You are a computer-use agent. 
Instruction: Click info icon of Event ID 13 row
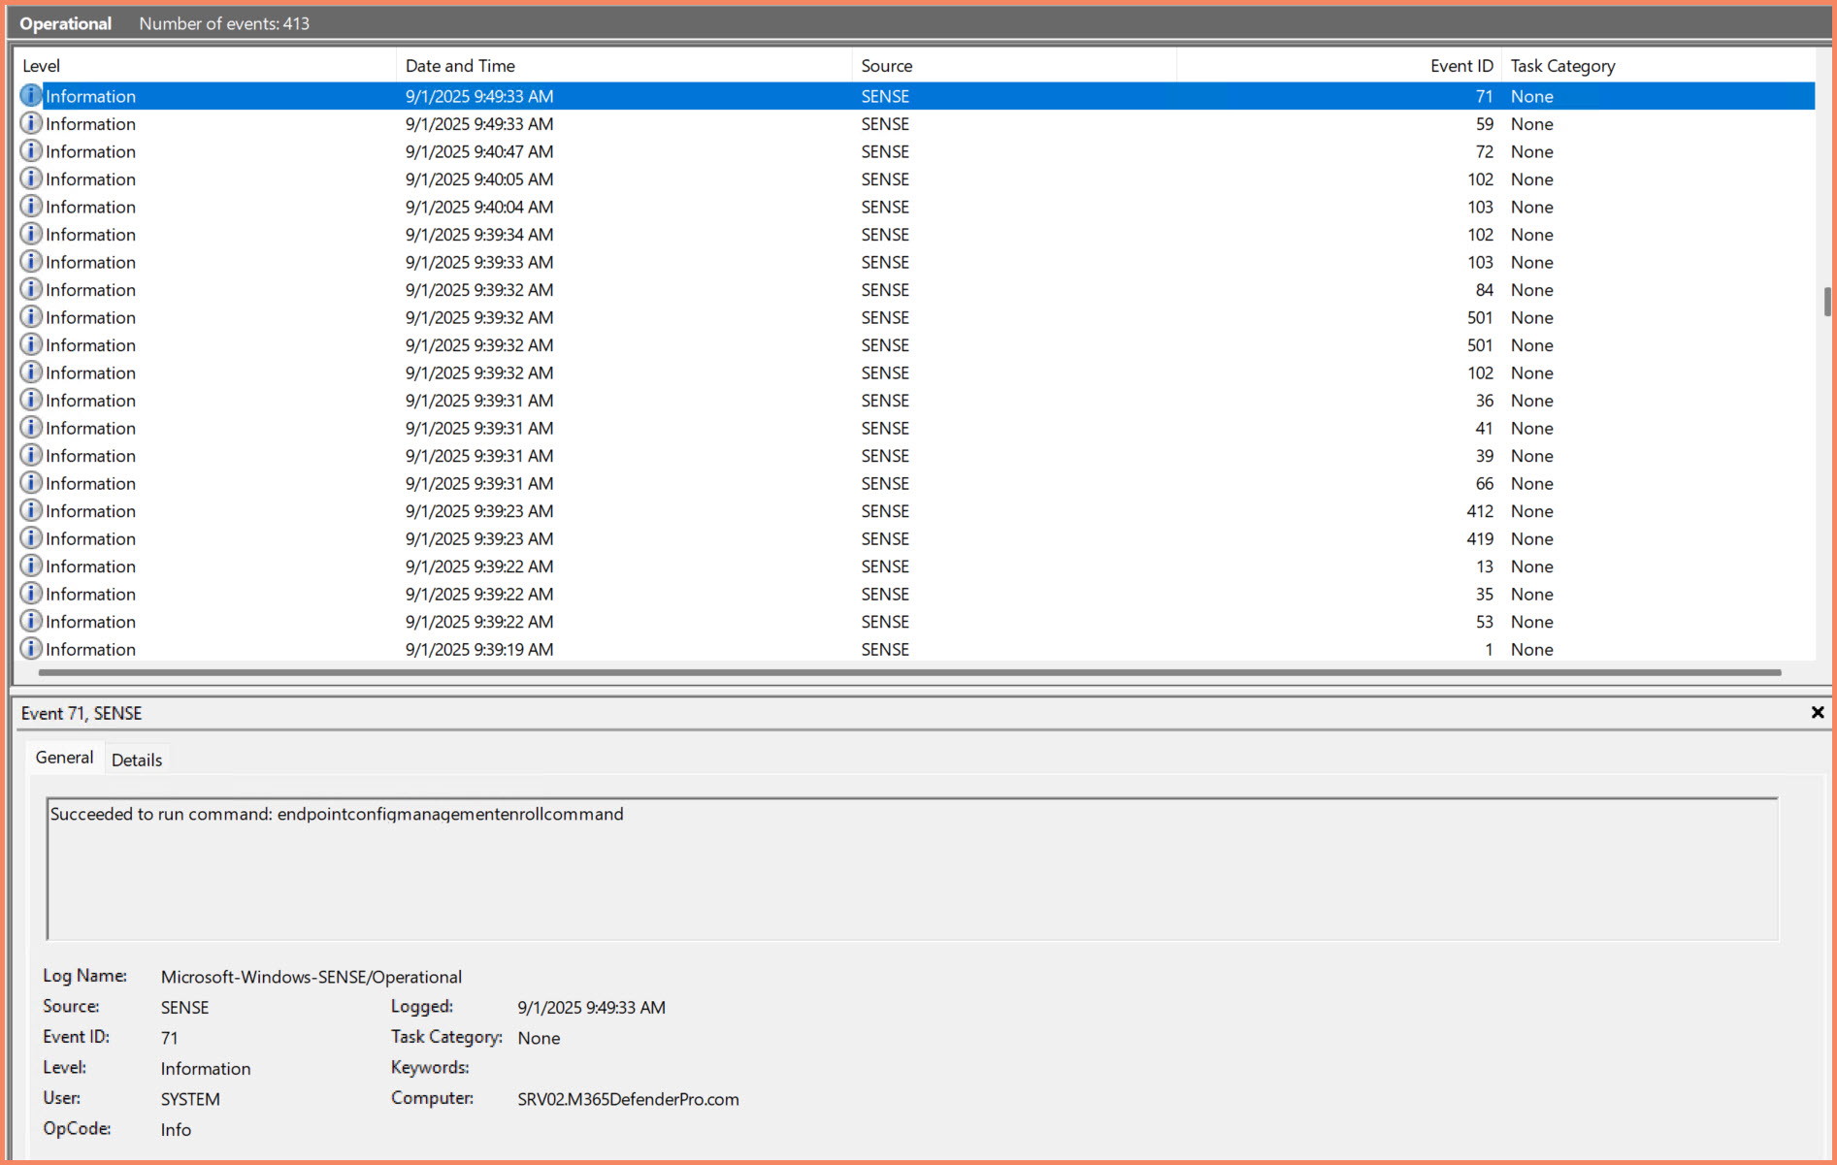(31, 566)
